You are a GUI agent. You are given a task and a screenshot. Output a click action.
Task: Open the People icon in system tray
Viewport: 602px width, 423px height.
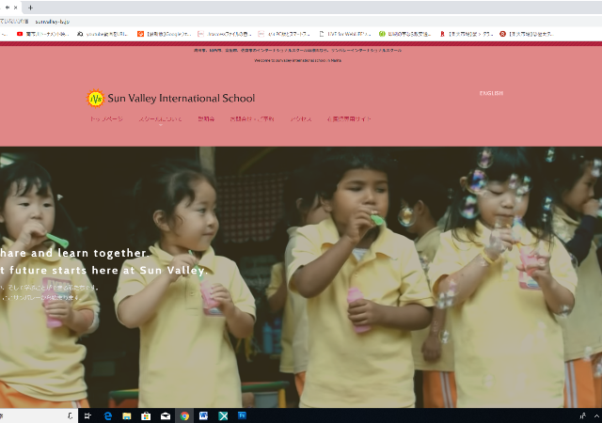click(583, 415)
